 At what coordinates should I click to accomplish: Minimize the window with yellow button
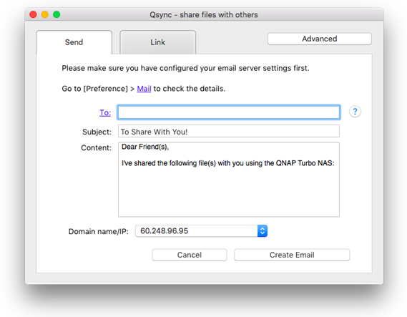tap(45, 14)
